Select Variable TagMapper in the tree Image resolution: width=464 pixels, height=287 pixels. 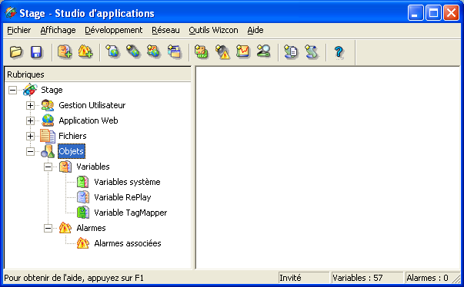(131, 213)
